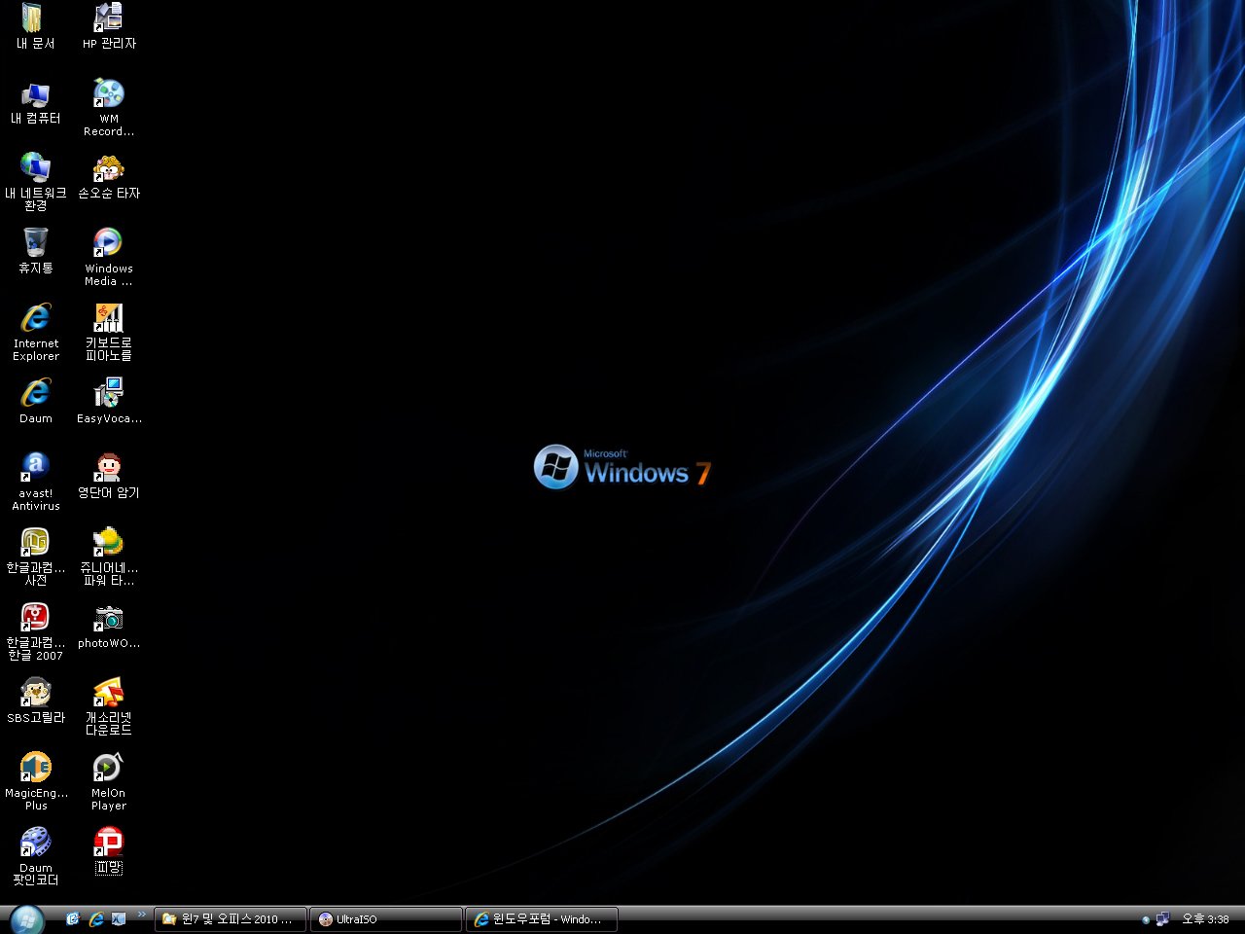Select the Daum 팟인코더 icon
Viewport: 1245px width, 934px height.
tap(35, 856)
